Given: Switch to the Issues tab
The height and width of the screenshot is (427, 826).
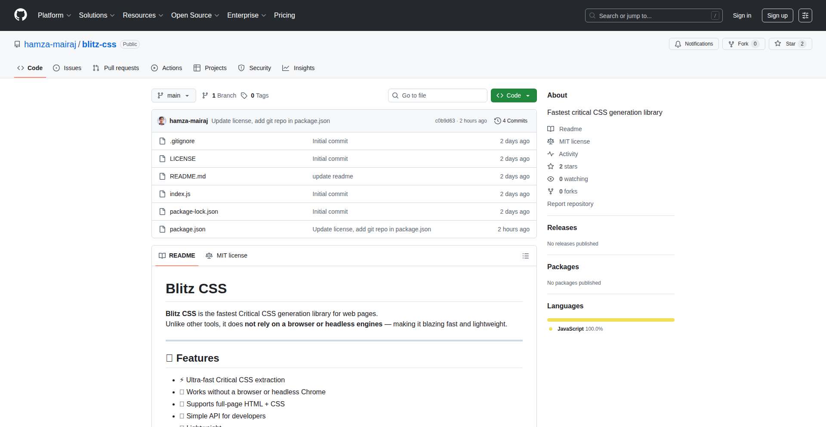Looking at the screenshot, I should pyautogui.click(x=67, y=68).
